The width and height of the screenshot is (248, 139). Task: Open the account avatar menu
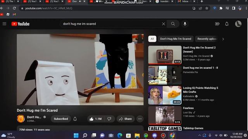(x=238, y=24)
